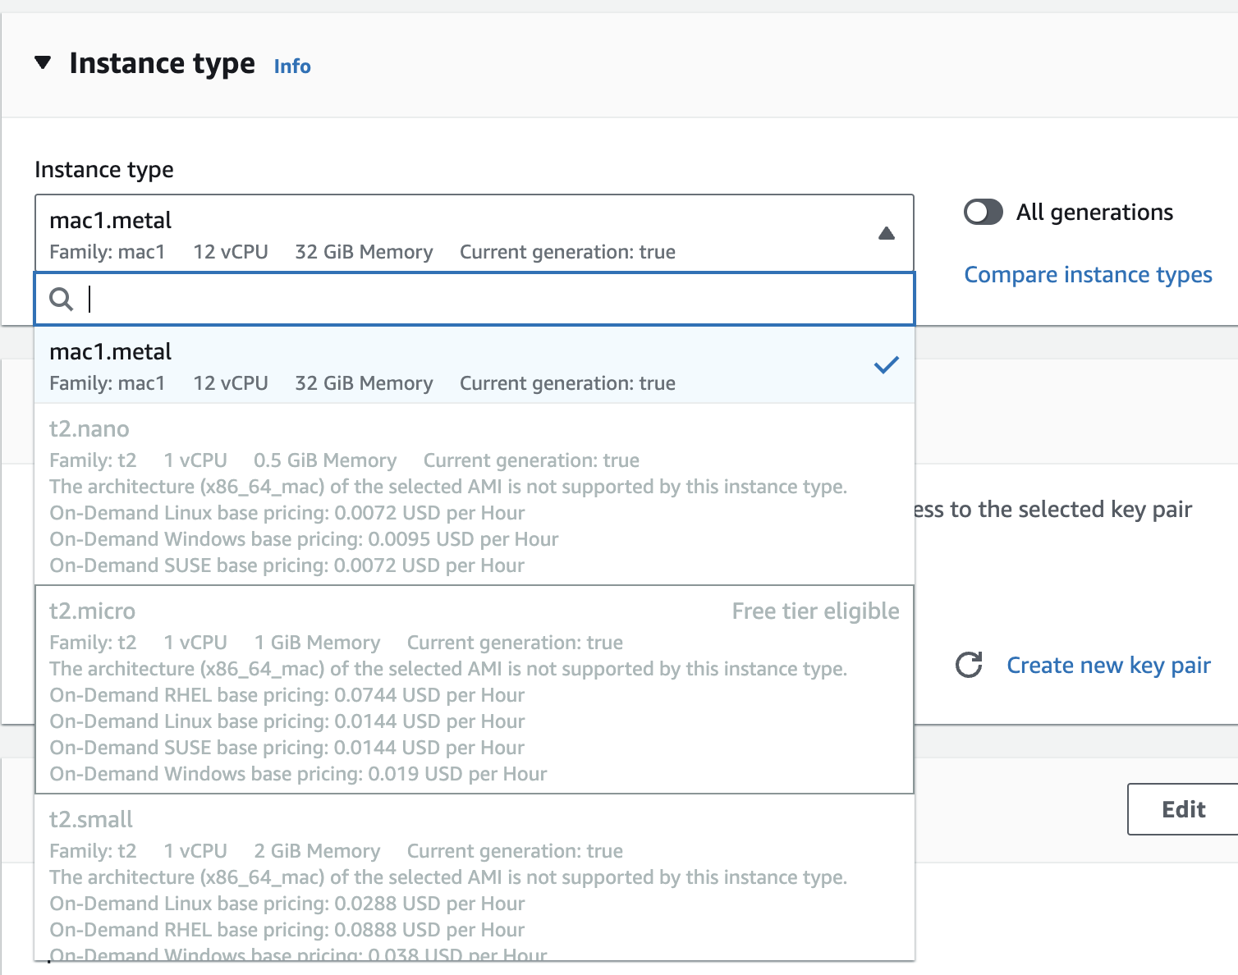Open the Instance type Info link
Viewport: 1238px width, 975px height.
(x=292, y=66)
